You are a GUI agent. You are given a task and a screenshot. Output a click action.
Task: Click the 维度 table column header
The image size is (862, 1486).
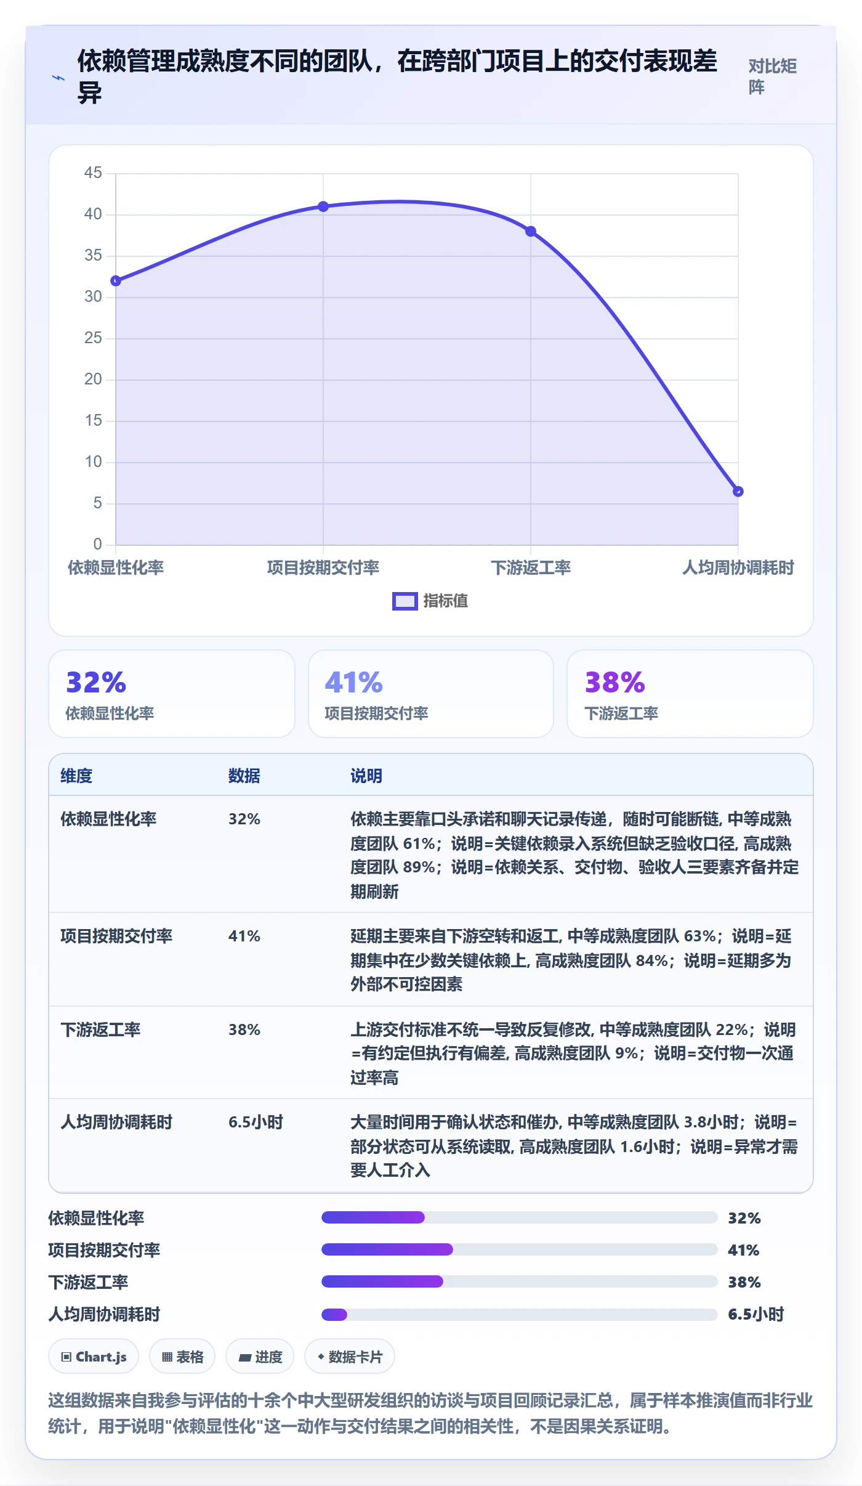pos(76,776)
